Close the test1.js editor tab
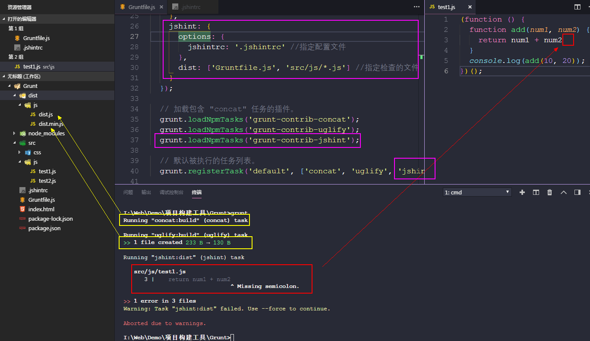 470,7
